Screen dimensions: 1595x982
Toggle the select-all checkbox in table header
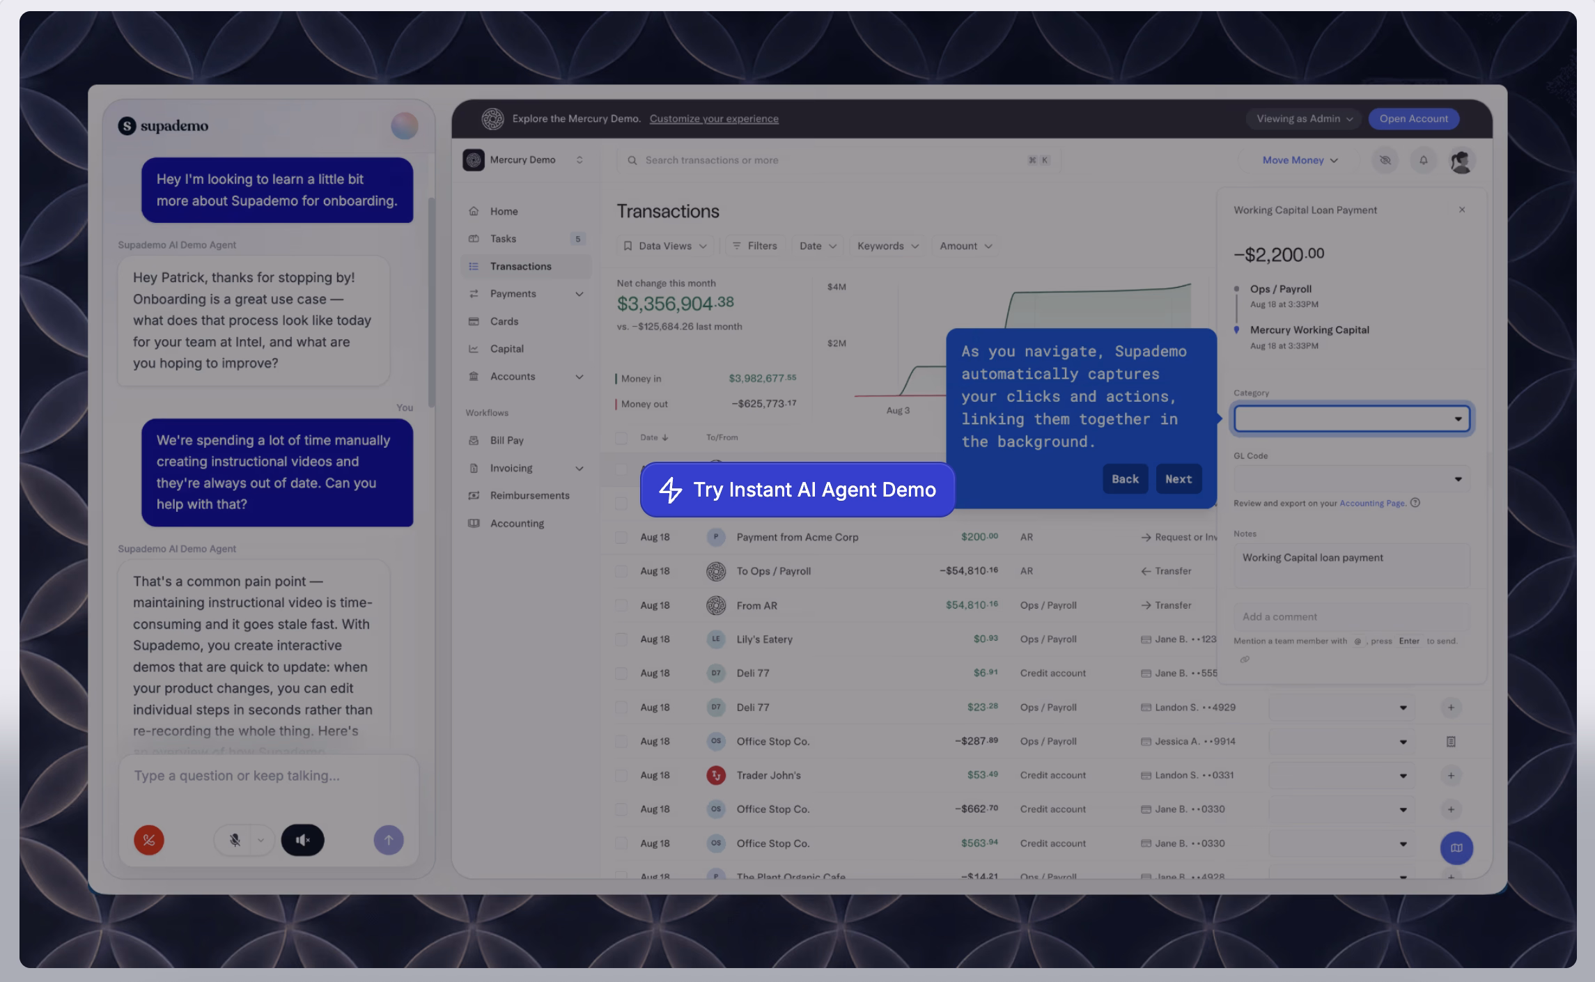coord(621,437)
